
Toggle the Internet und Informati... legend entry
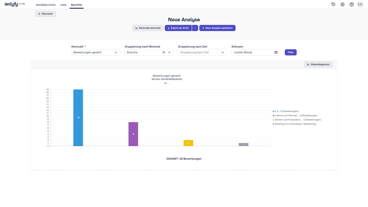[289, 116]
